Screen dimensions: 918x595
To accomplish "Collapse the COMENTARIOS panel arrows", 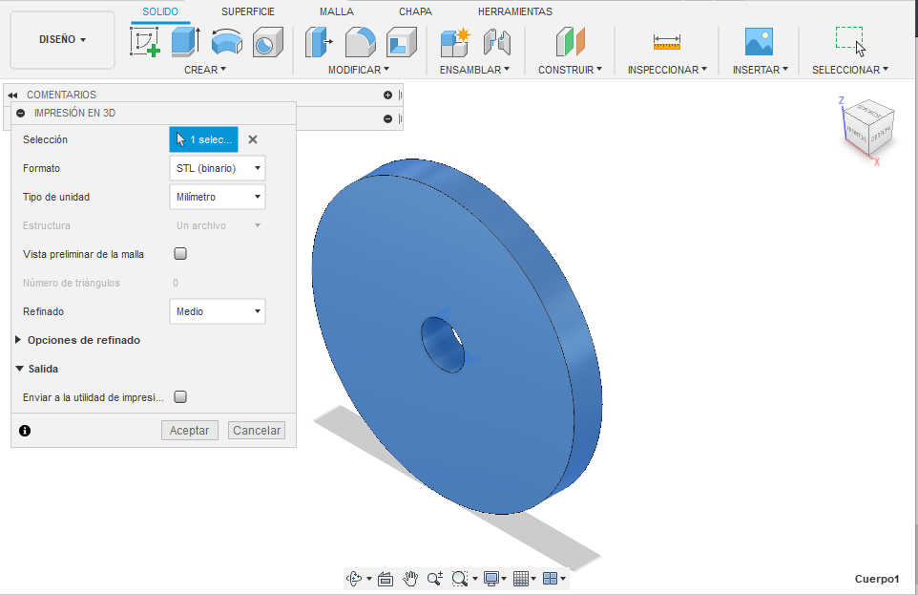I will (x=12, y=95).
